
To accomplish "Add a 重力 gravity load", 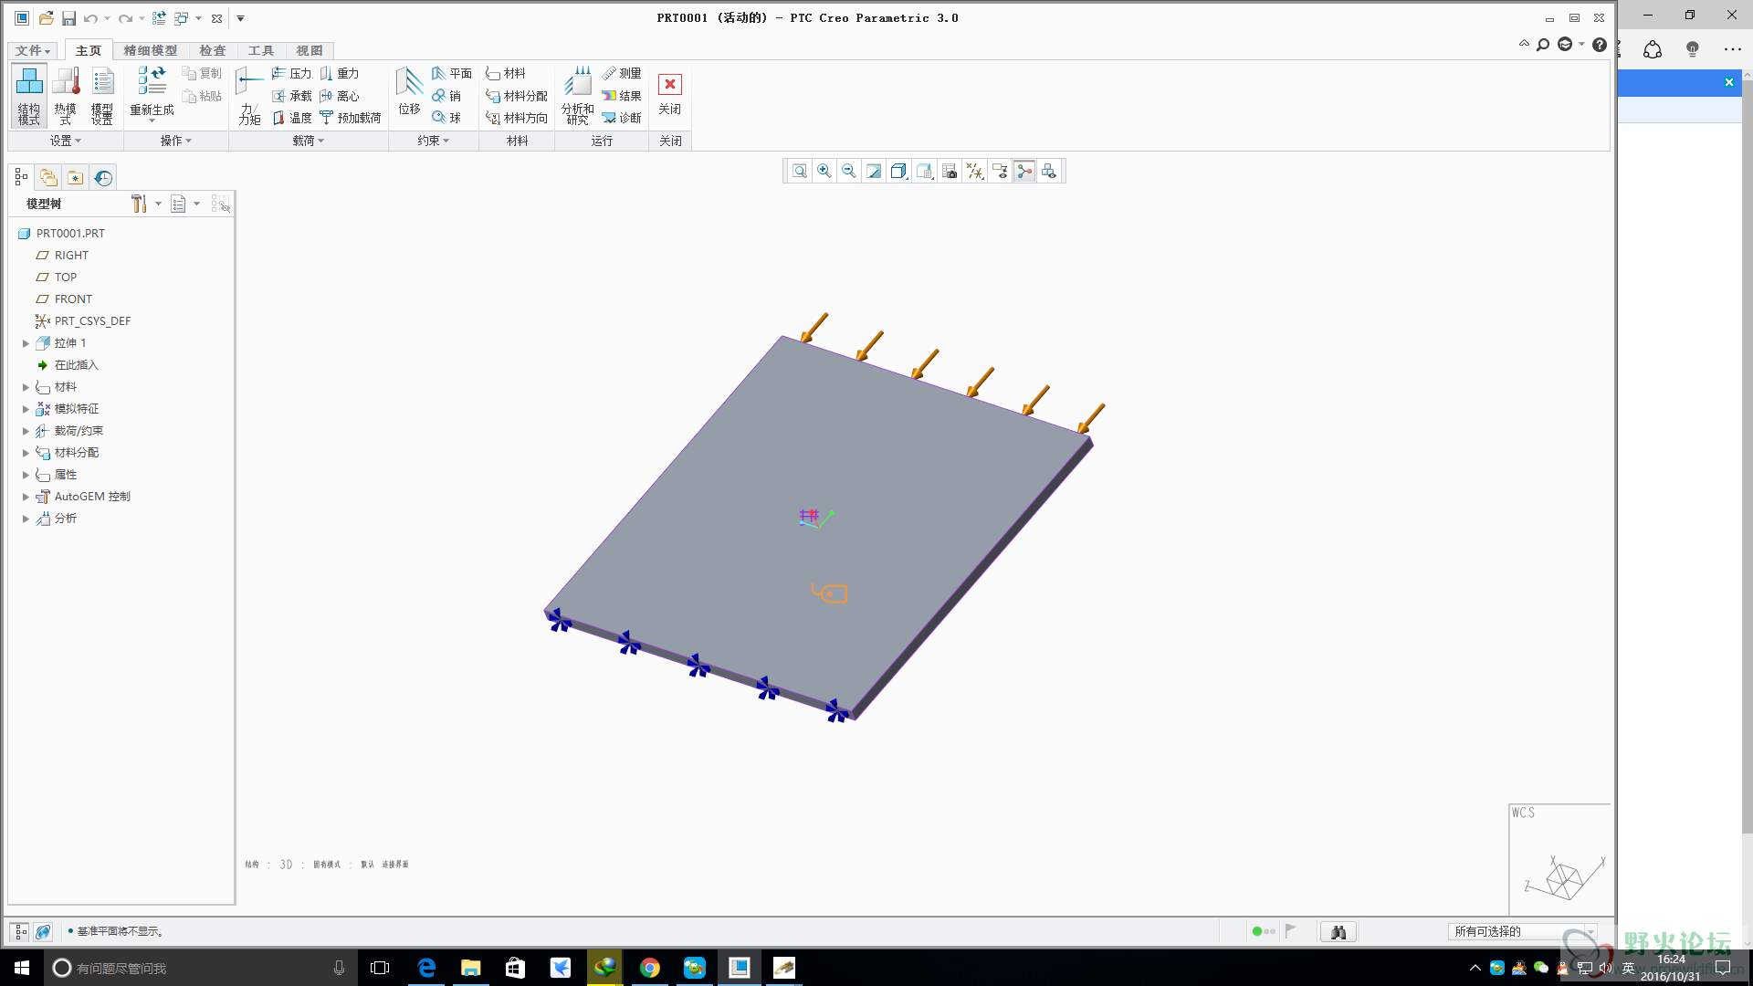I will pos(339,73).
